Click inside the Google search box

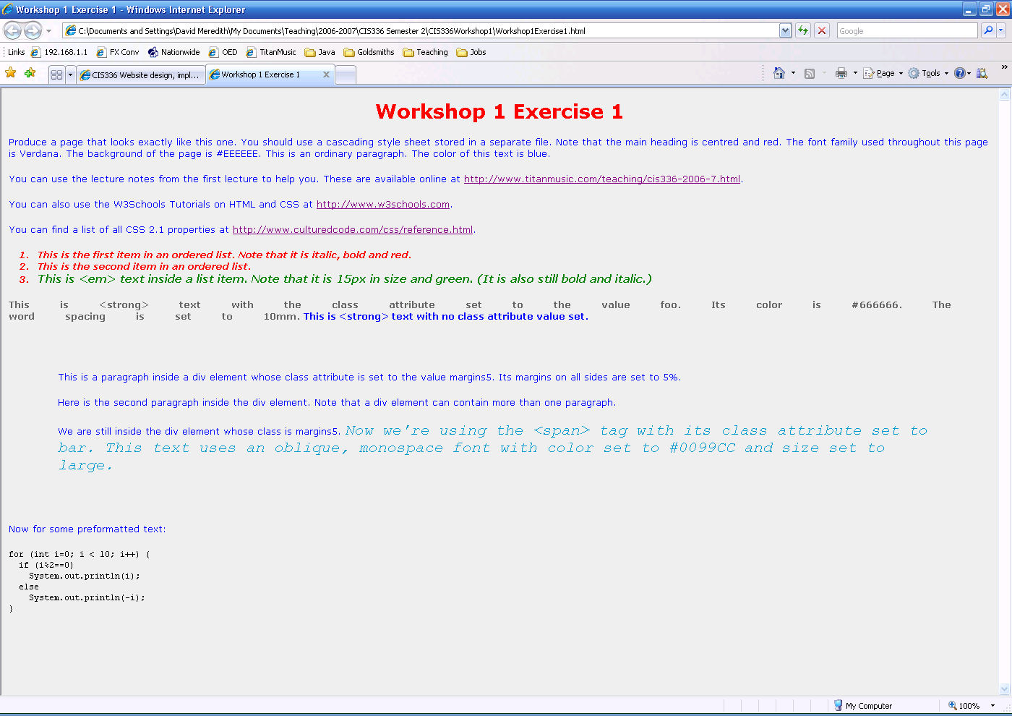(x=906, y=30)
